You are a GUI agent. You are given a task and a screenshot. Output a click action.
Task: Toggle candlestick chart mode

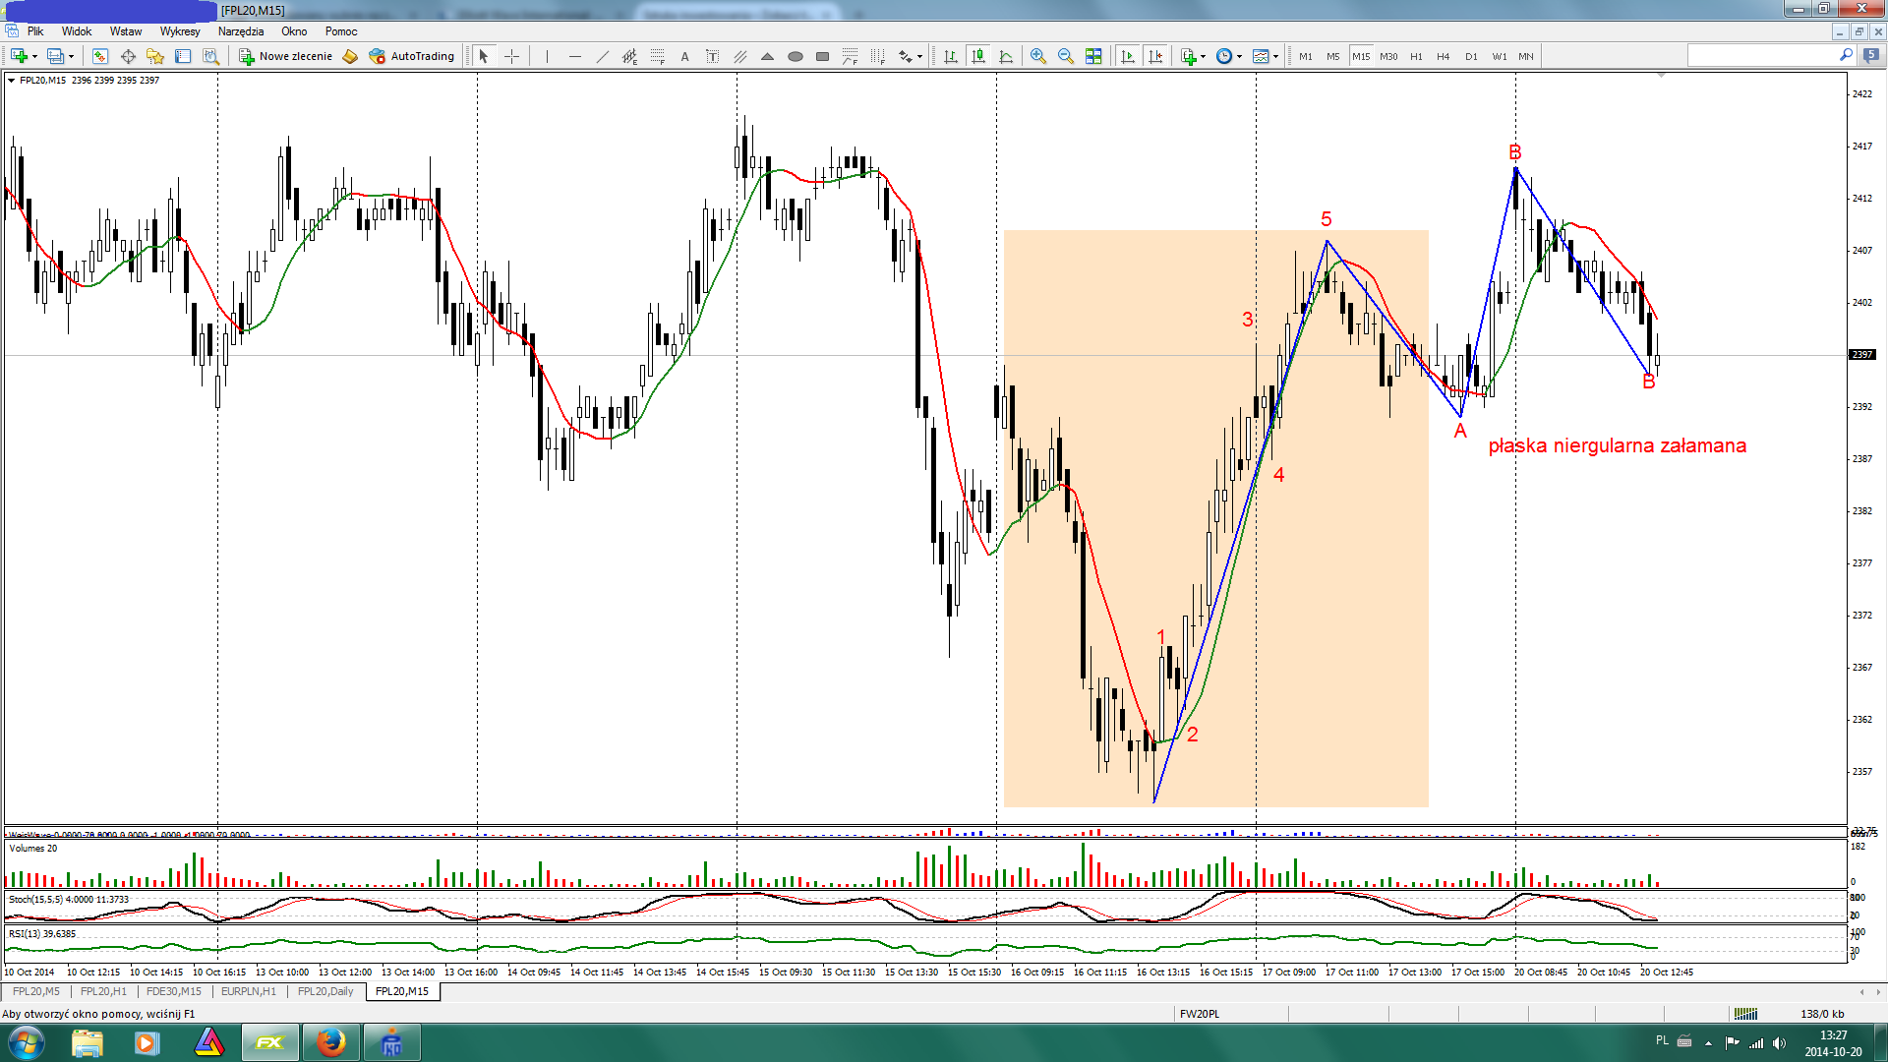[x=977, y=56]
